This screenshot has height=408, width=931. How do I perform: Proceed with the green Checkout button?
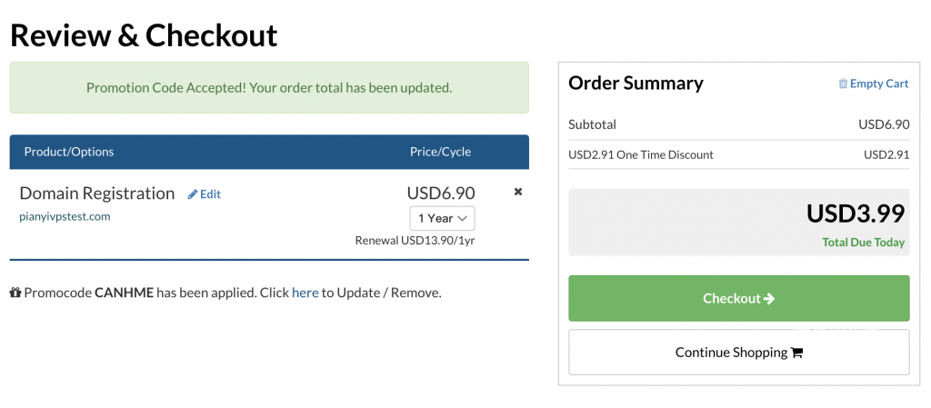tap(738, 298)
